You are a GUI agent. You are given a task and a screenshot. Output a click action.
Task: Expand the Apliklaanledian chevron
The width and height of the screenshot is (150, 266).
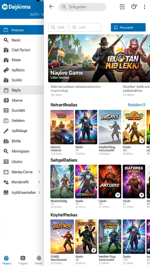click(x=39, y=192)
